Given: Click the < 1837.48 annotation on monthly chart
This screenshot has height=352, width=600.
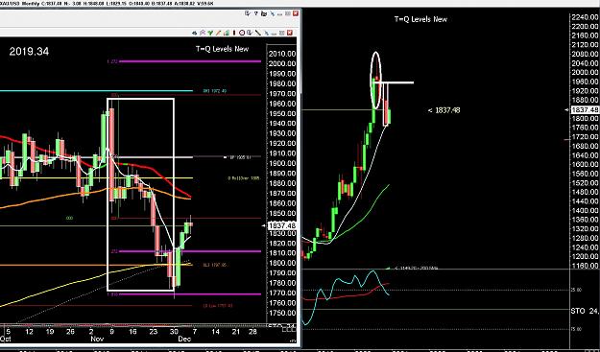Looking at the screenshot, I should 444,110.
